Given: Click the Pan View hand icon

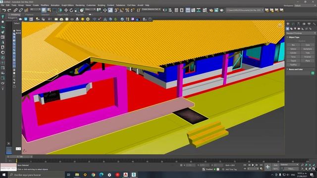Looking at the screenshot, I should coord(306,169).
